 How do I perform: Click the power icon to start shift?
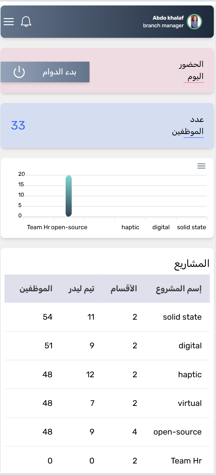coord(19,72)
